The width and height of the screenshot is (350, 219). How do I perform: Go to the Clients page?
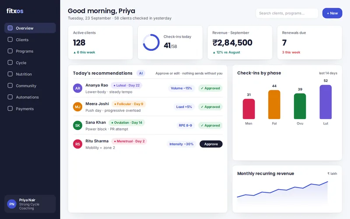[x=30, y=39]
